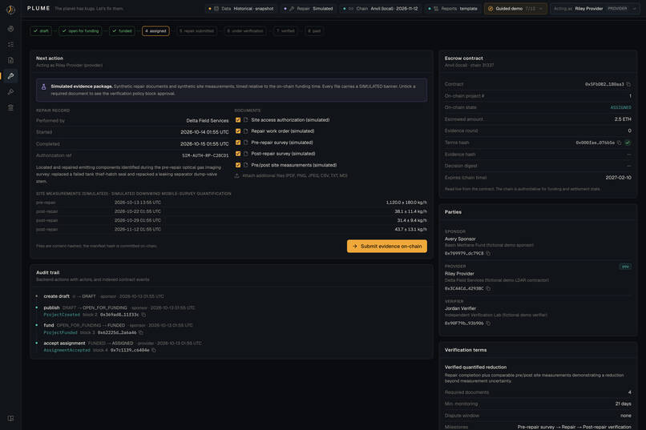This screenshot has width=646, height=430.
Task: Click the 21 days min monitoring value
Action: coord(623,404)
